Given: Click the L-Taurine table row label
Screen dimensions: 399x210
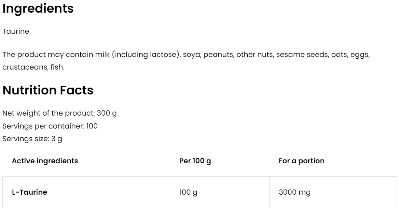Looking at the screenshot, I should 29,192.
